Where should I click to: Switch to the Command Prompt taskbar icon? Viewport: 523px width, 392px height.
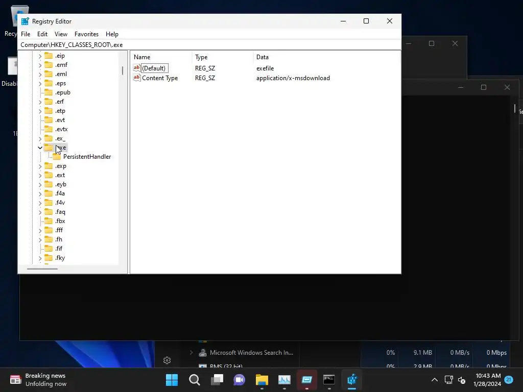329,380
